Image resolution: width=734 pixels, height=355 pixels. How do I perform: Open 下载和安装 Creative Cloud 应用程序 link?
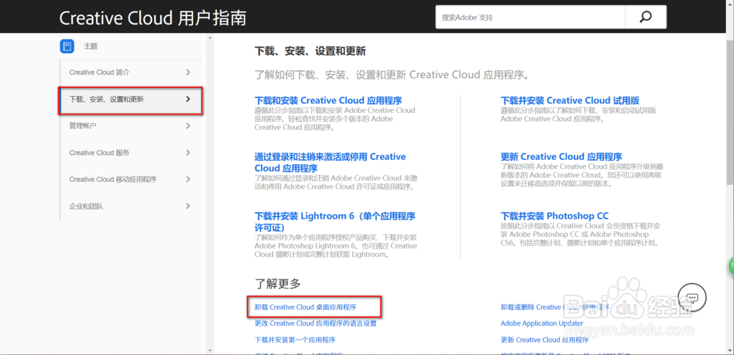(327, 100)
